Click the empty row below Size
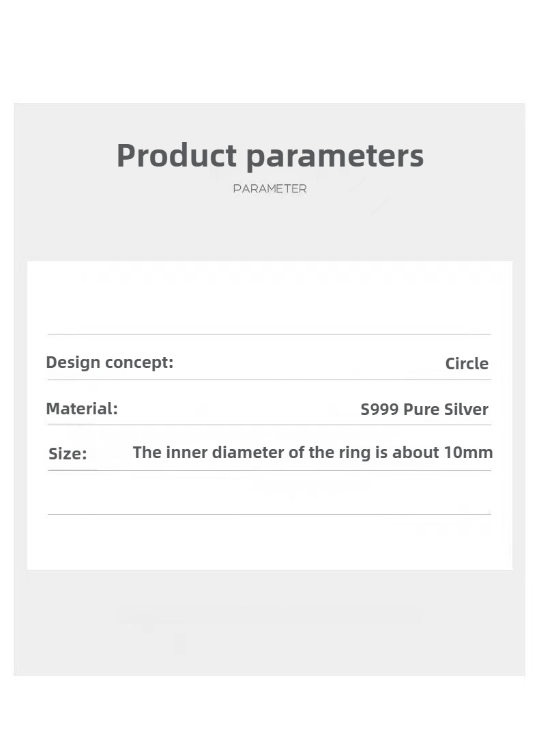Viewport: 539px width, 729px height. coord(269,492)
